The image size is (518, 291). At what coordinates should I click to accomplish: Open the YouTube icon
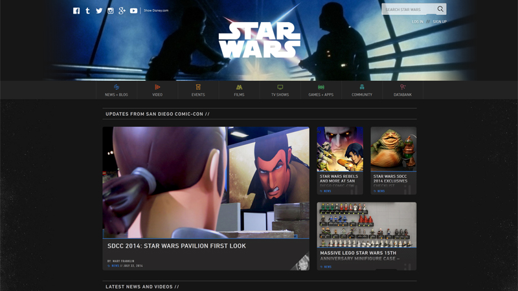click(x=133, y=11)
